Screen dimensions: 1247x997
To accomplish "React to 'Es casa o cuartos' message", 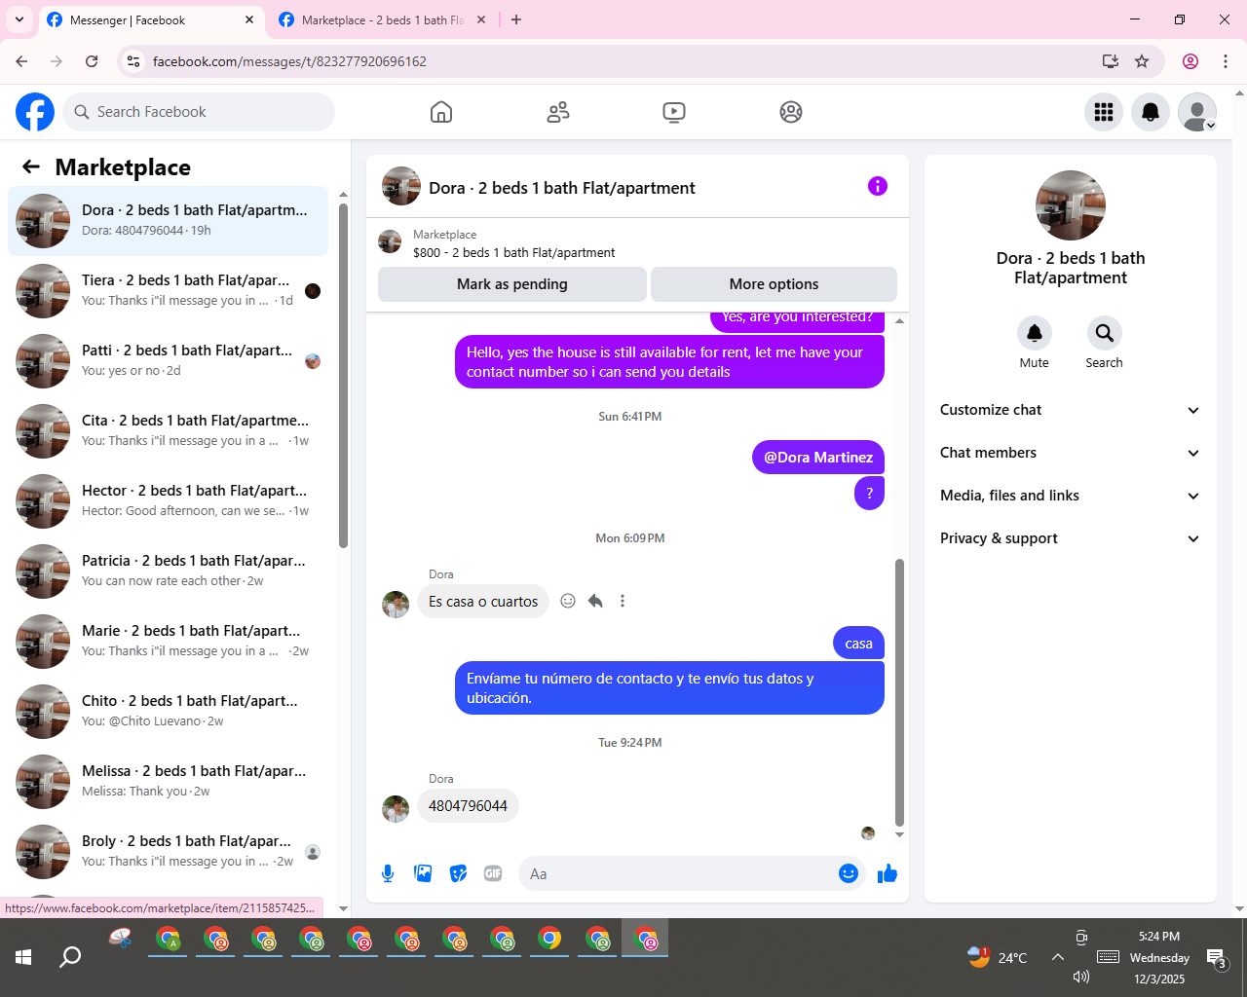I will click(568, 601).
